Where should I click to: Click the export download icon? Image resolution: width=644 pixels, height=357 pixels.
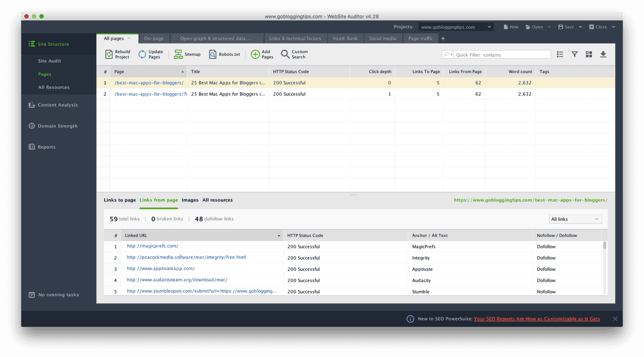pyautogui.click(x=602, y=54)
